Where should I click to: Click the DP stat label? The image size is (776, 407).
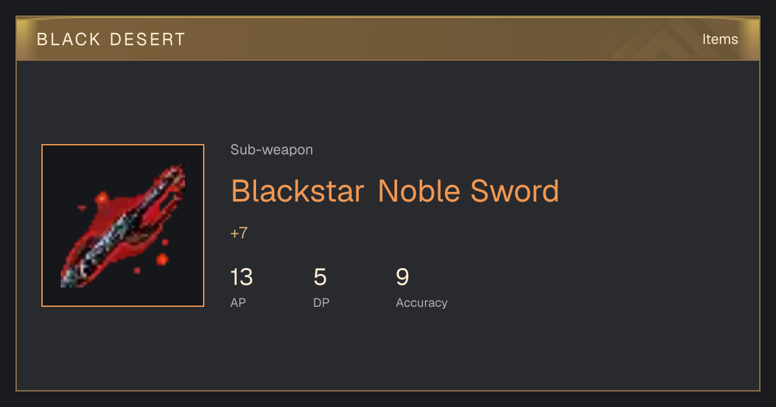(321, 302)
